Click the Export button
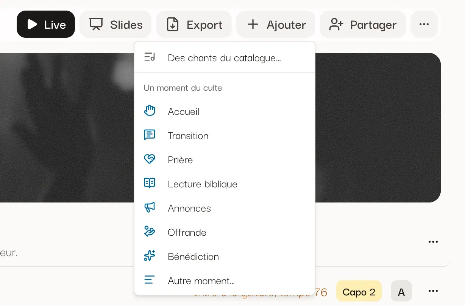465x306 pixels. [x=194, y=24]
